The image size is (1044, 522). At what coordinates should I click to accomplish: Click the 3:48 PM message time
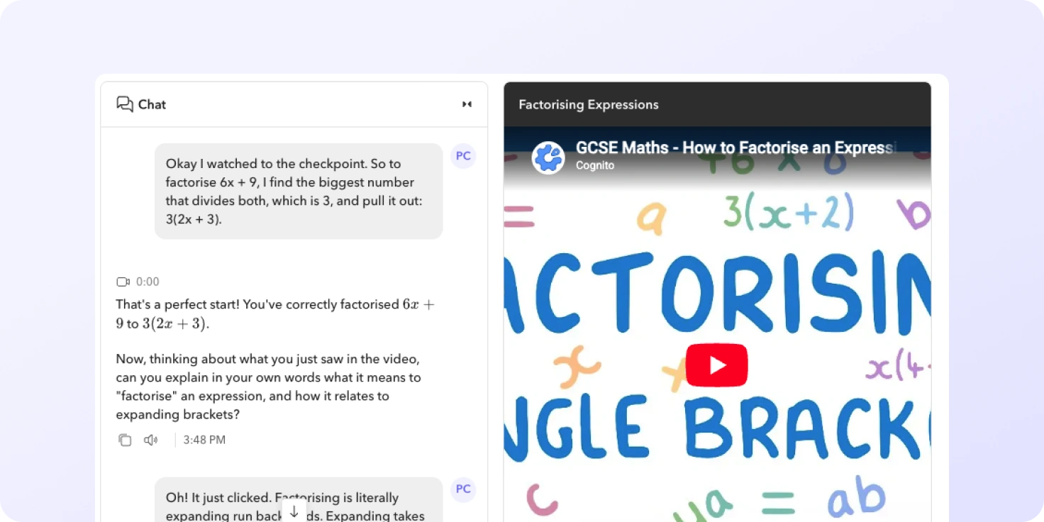[204, 440]
